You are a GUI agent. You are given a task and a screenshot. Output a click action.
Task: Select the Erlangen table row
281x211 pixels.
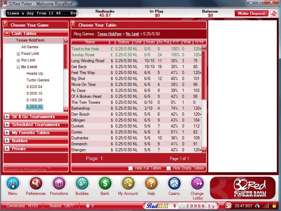pyautogui.click(x=136, y=150)
